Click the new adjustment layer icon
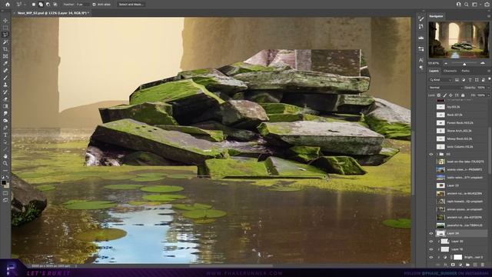 pos(460,265)
